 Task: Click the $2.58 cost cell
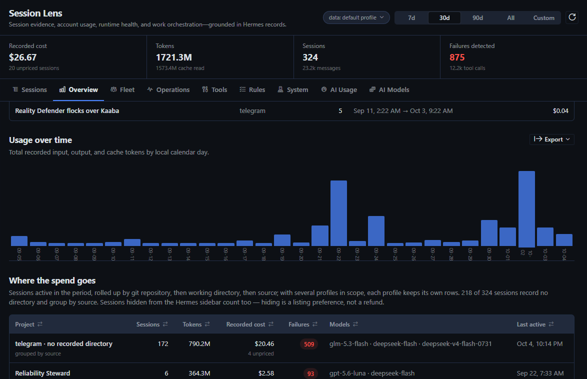266,373
